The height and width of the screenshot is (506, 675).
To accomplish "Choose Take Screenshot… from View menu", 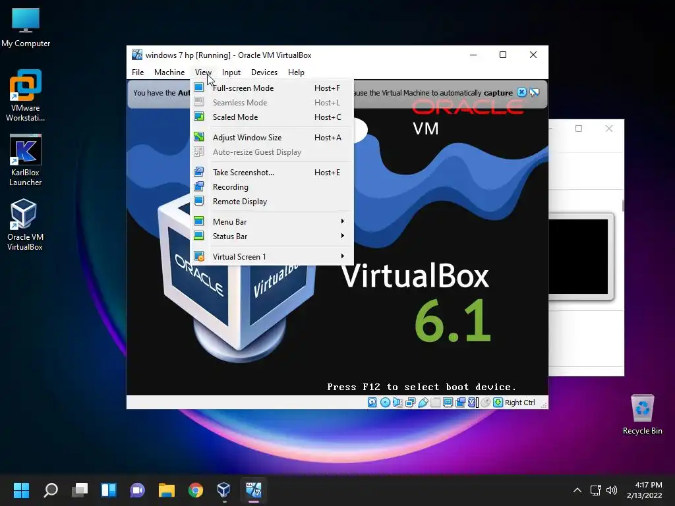I will click(272, 172).
